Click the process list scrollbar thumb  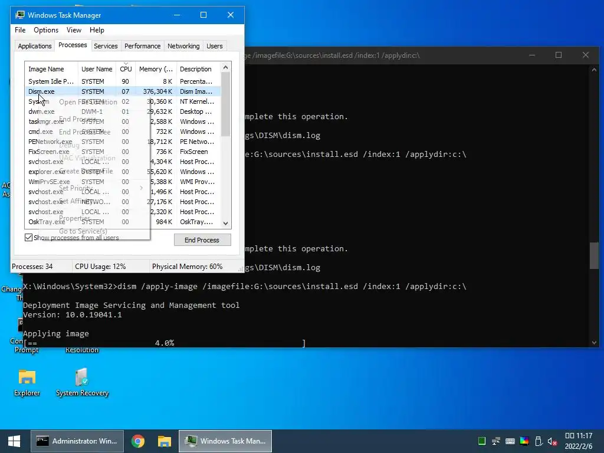click(x=226, y=104)
